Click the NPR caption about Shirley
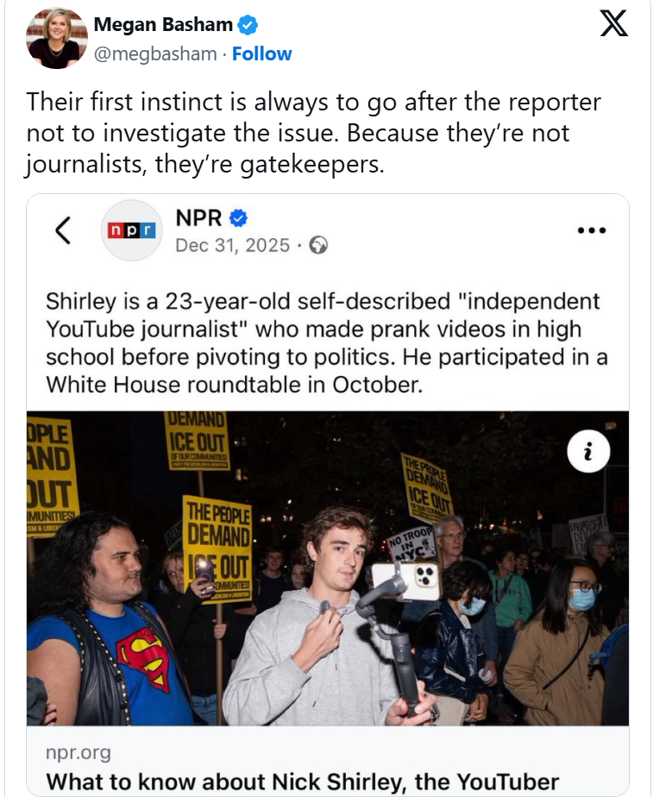653x797 pixels. click(322, 342)
